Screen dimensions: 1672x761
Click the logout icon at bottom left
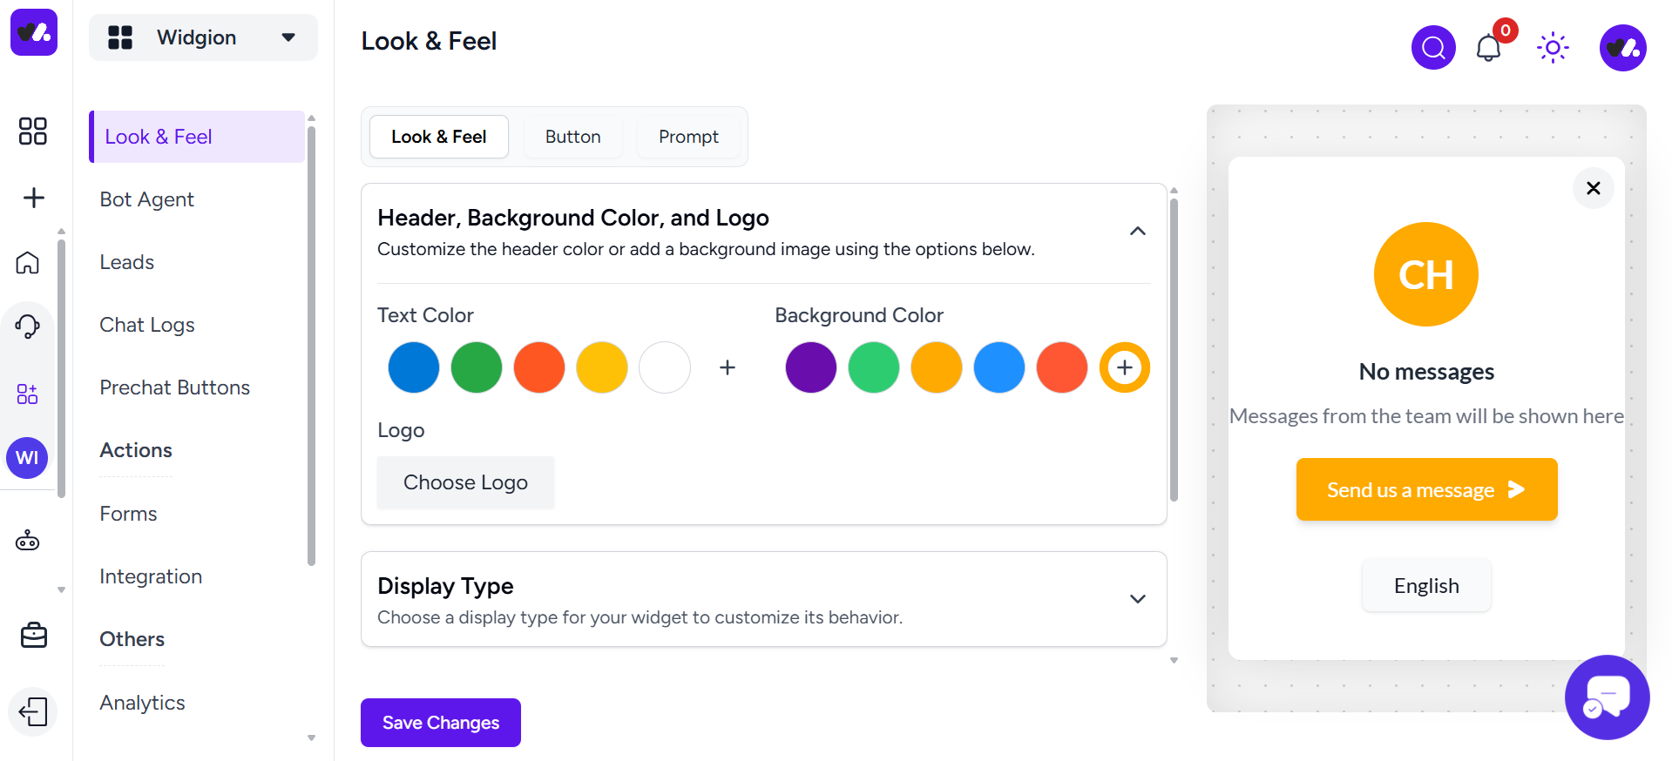click(x=33, y=711)
